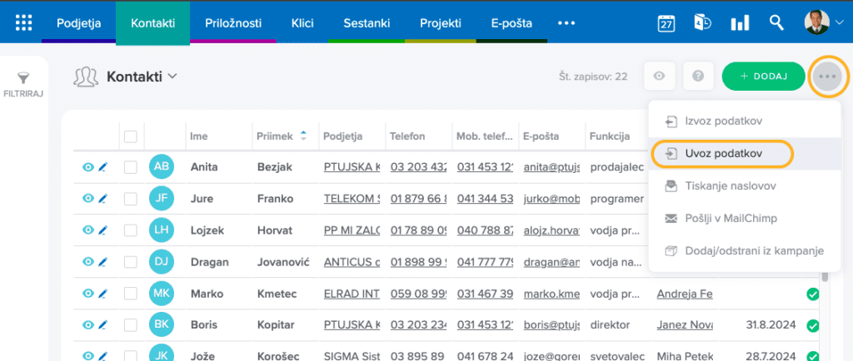The image size is (853, 361).
Task: Choose Uvoz podatkov from the menu
Action: click(x=721, y=154)
